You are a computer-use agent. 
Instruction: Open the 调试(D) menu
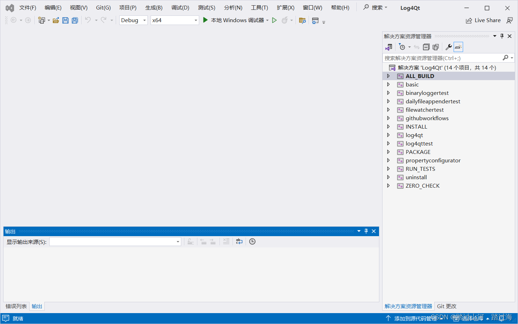180,8
